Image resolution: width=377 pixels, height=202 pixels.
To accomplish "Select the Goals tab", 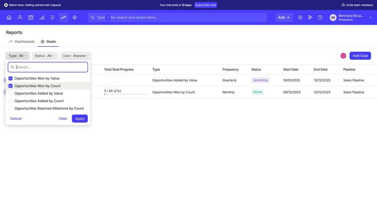I will coord(48,42).
